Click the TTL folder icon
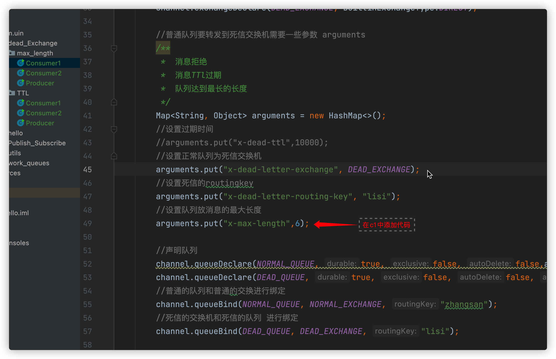Viewport: 556px width, 359px height. 12,93
